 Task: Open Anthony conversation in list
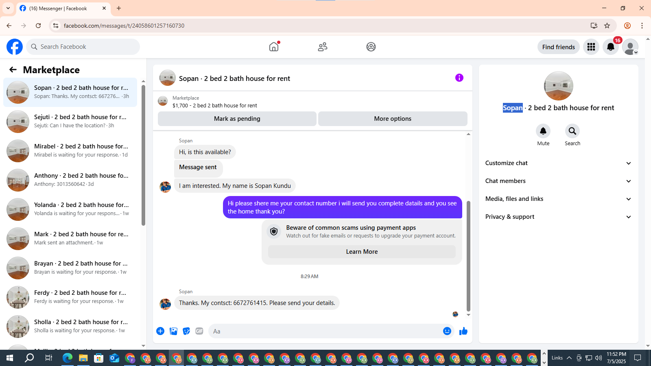click(x=70, y=180)
